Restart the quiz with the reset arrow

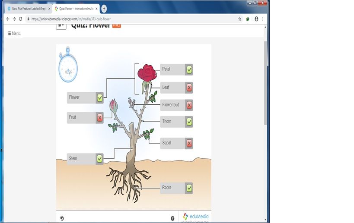coord(62,218)
